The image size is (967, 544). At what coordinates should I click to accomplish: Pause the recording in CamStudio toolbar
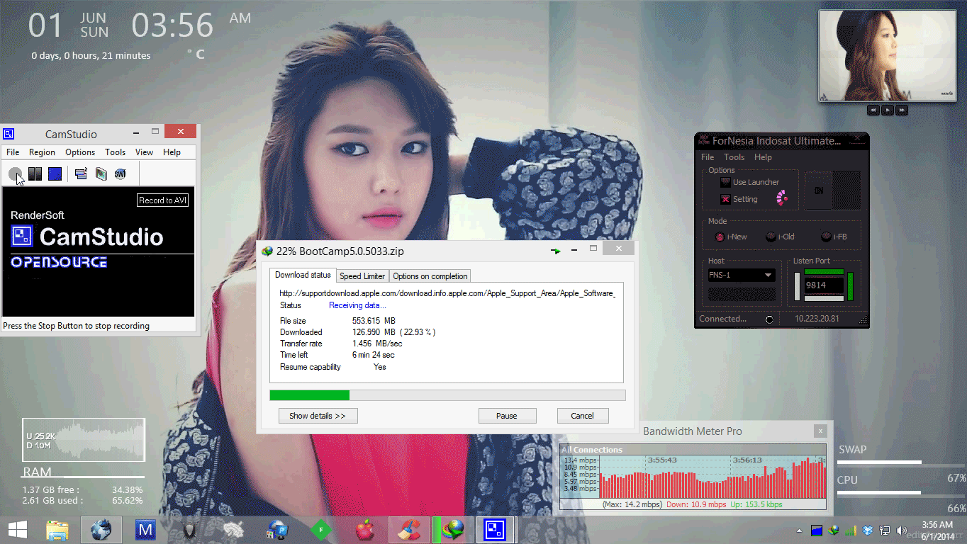[35, 174]
